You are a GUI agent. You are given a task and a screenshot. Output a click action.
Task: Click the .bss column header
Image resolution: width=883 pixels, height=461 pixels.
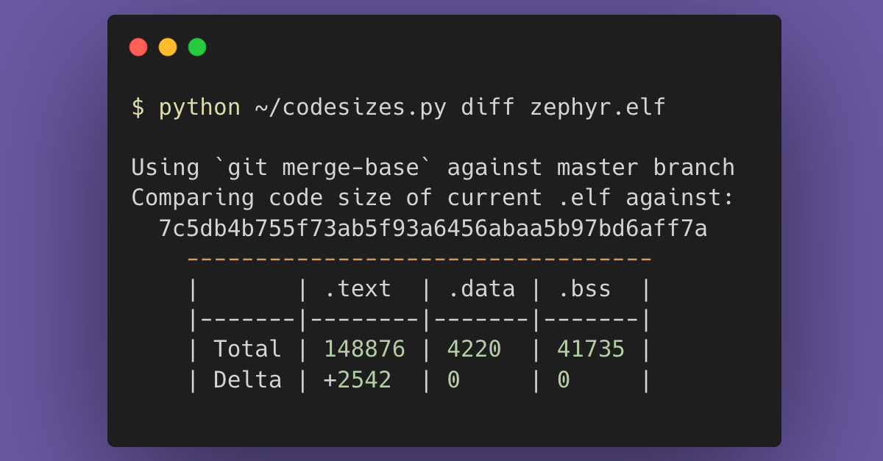pos(584,289)
